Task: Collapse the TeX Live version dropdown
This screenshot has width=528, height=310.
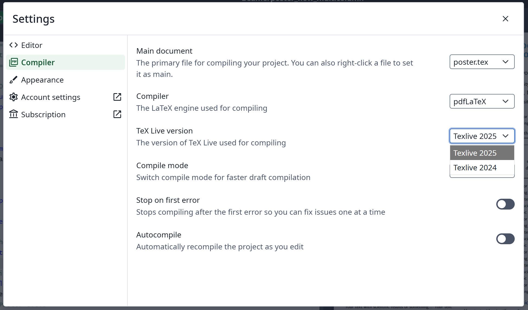Action: point(482,136)
